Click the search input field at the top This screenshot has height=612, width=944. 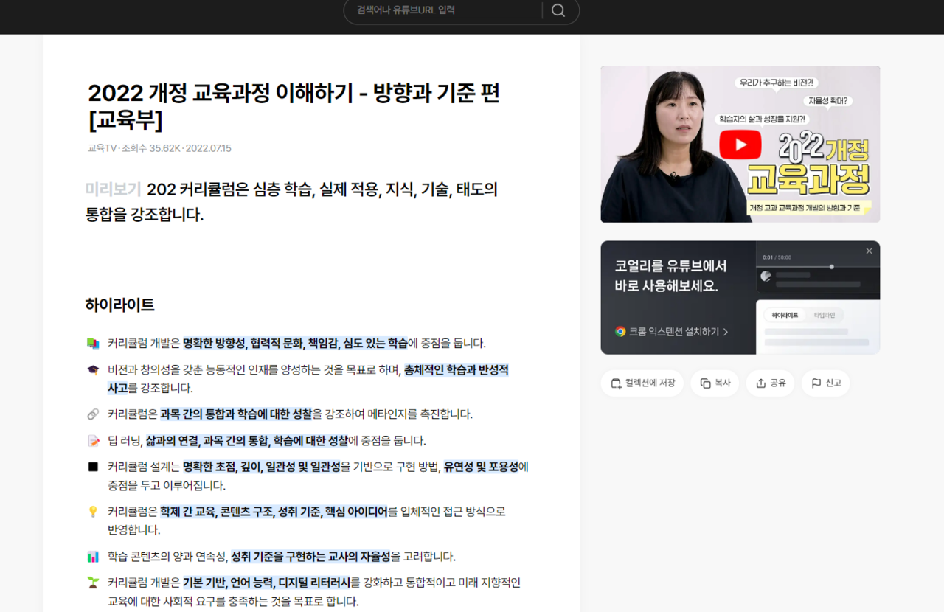tap(442, 10)
